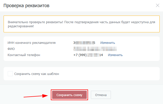Click Изменить next to the phone number
This screenshot has height=104, width=163.
coord(115,55)
